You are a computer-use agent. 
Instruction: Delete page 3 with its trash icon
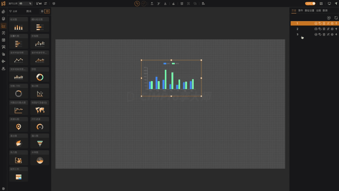coord(324,34)
